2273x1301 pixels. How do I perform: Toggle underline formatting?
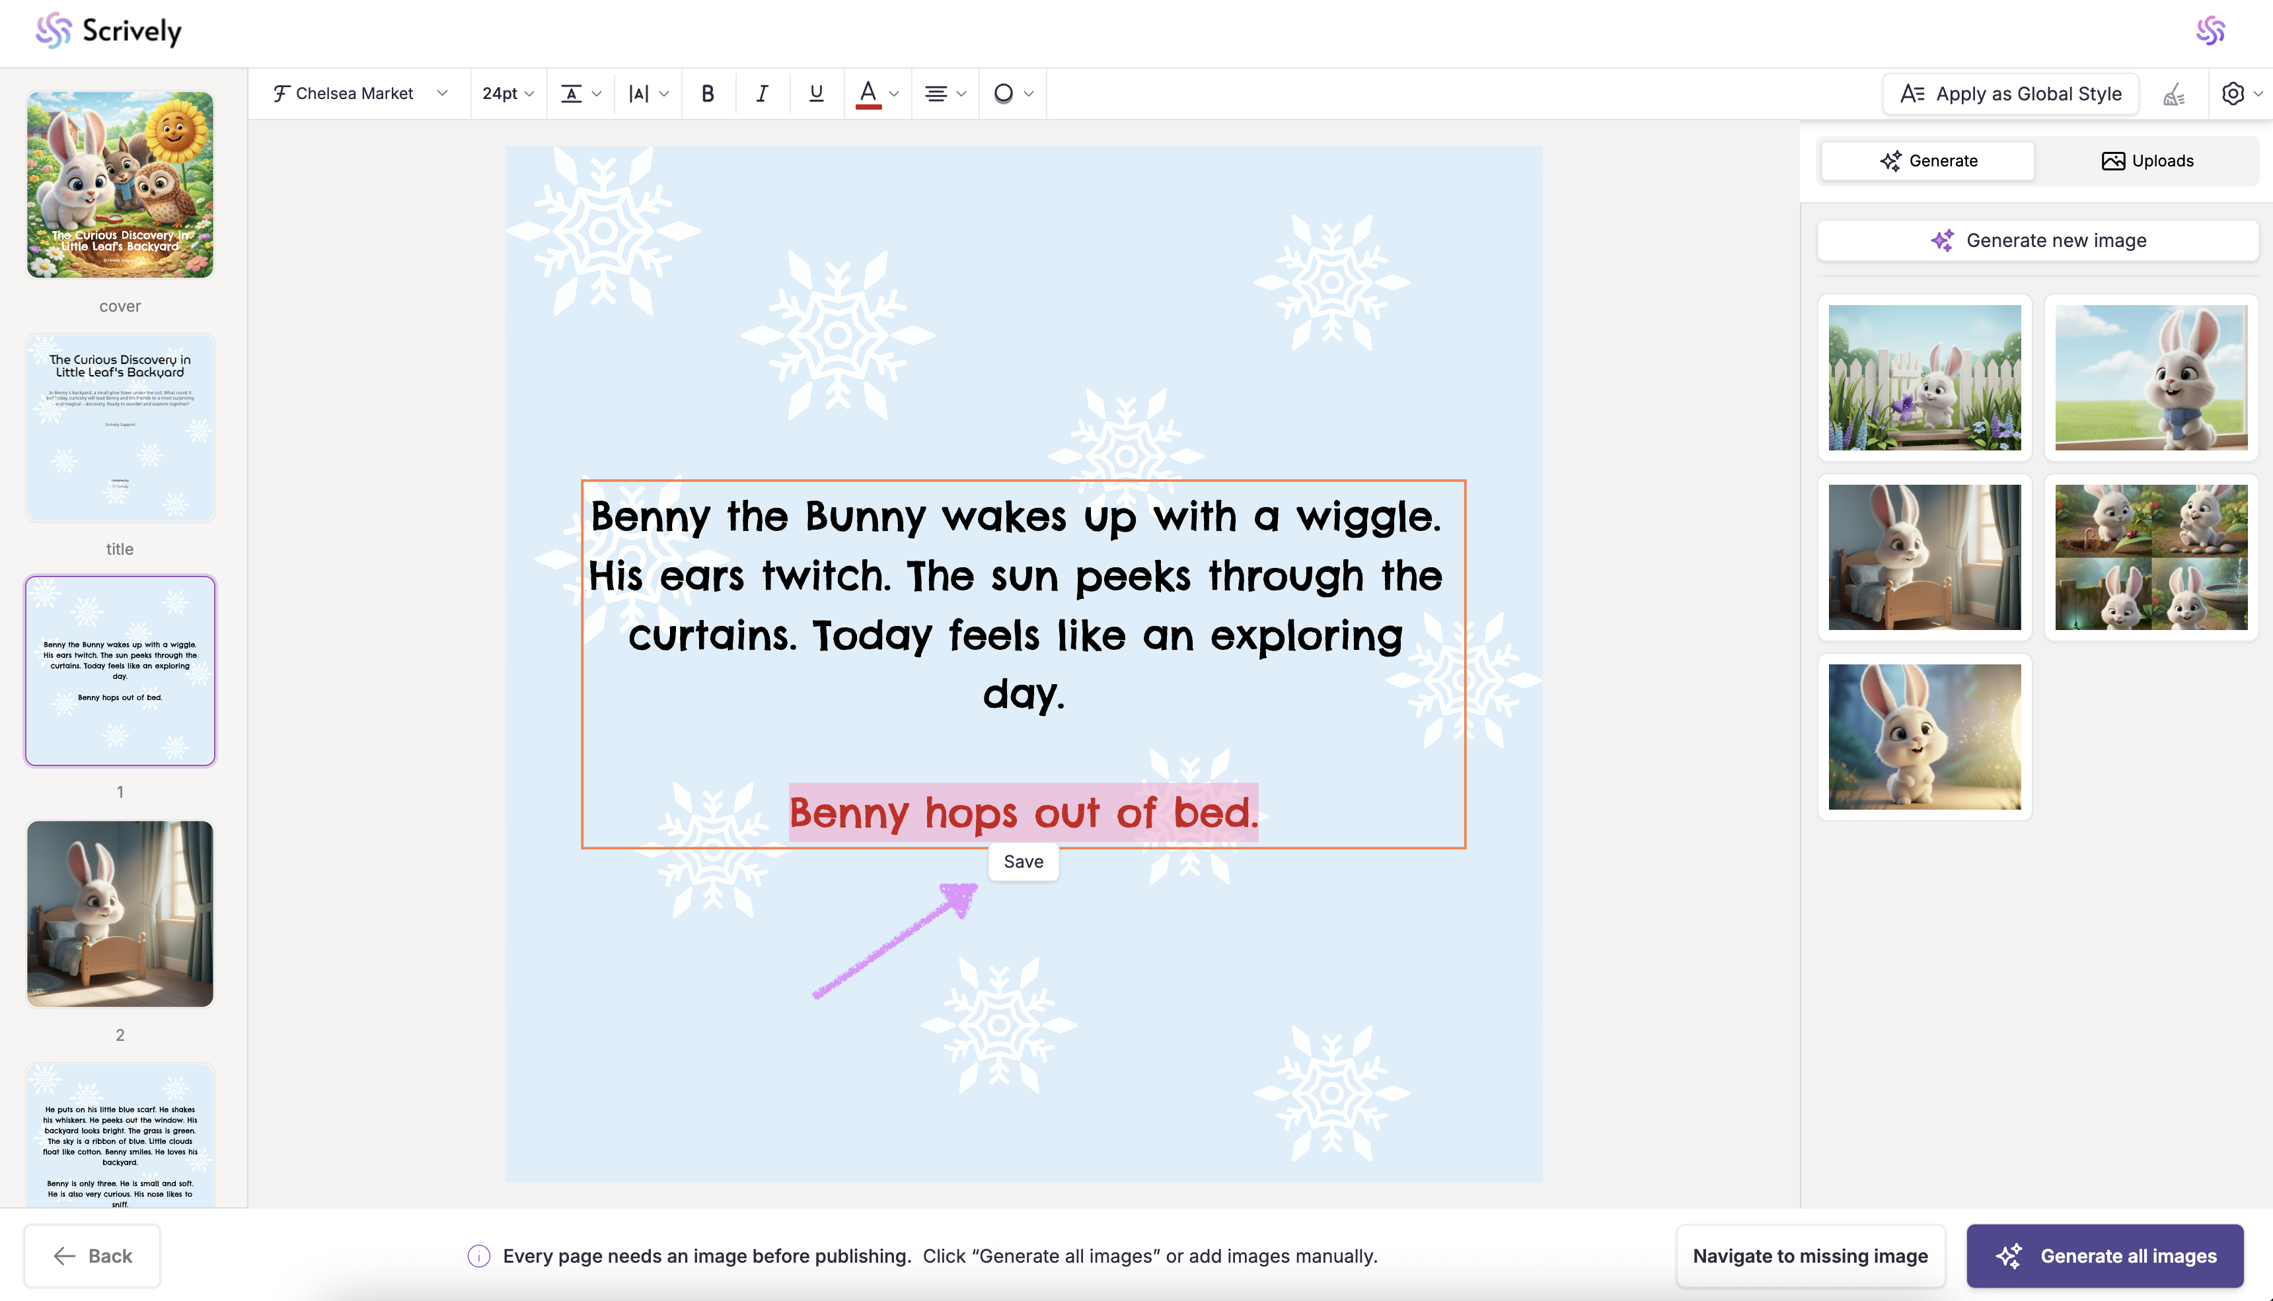point(815,93)
